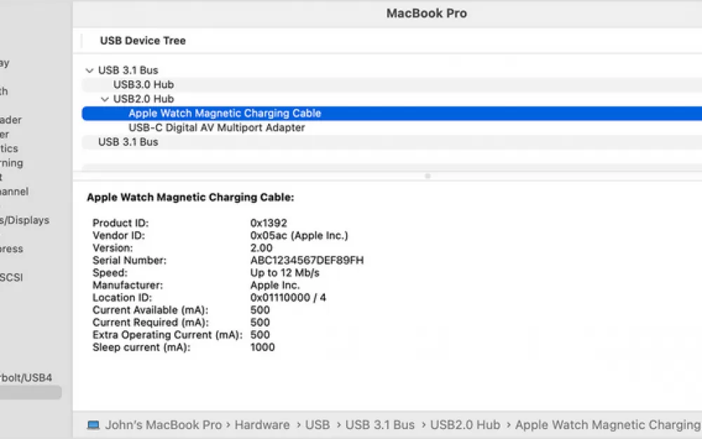Select the sidebar item ending in 'tics'

pyautogui.click(x=9, y=148)
